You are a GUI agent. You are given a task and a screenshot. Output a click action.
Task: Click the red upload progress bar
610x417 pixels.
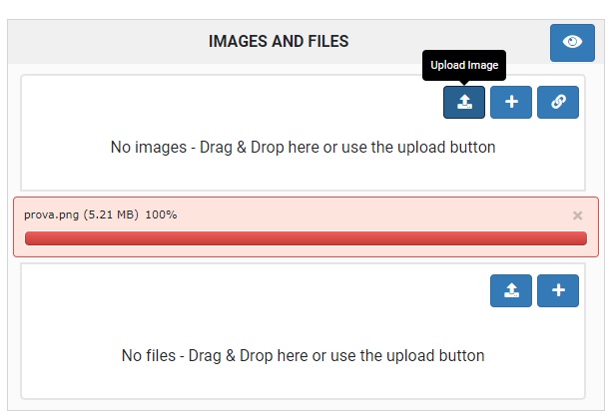click(305, 238)
